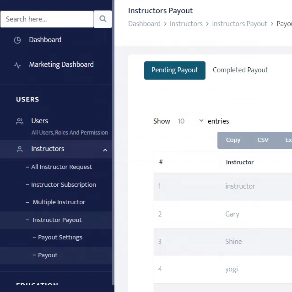The image size is (292, 292).
Task: Click the Marketing Dashboard pulse icon
Action: click(17, 65)
